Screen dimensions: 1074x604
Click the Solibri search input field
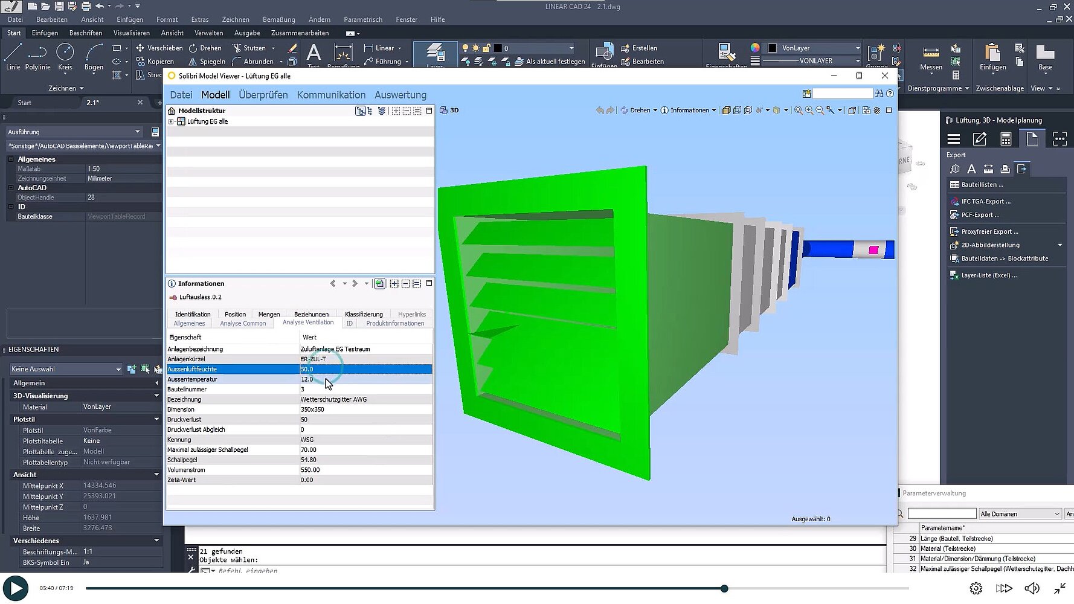pyautogui.click(x=842, y=93)
